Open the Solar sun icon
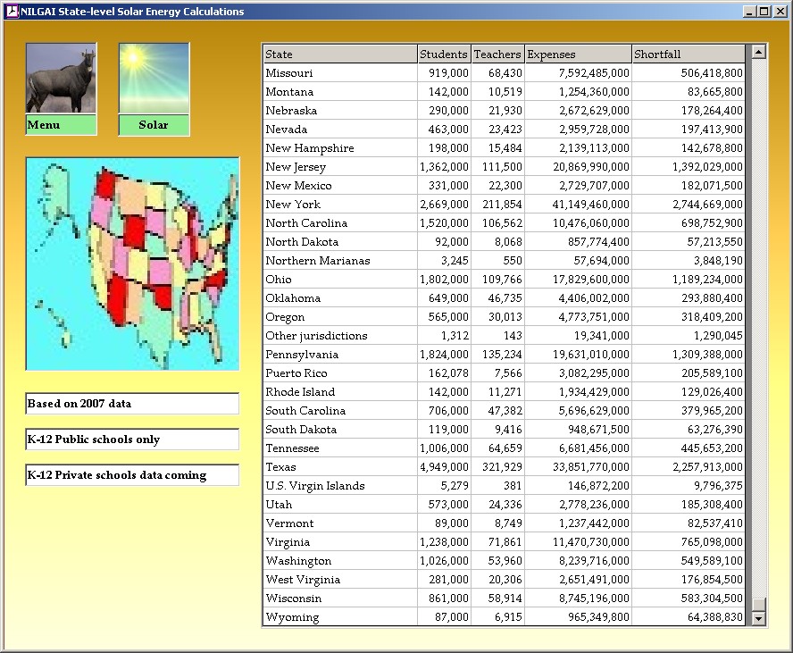 pos(154,79)
